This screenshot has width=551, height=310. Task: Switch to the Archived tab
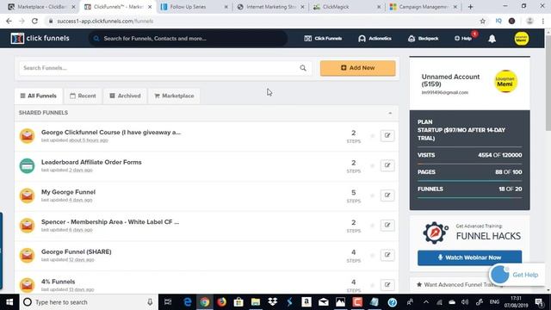click(125, 96)
